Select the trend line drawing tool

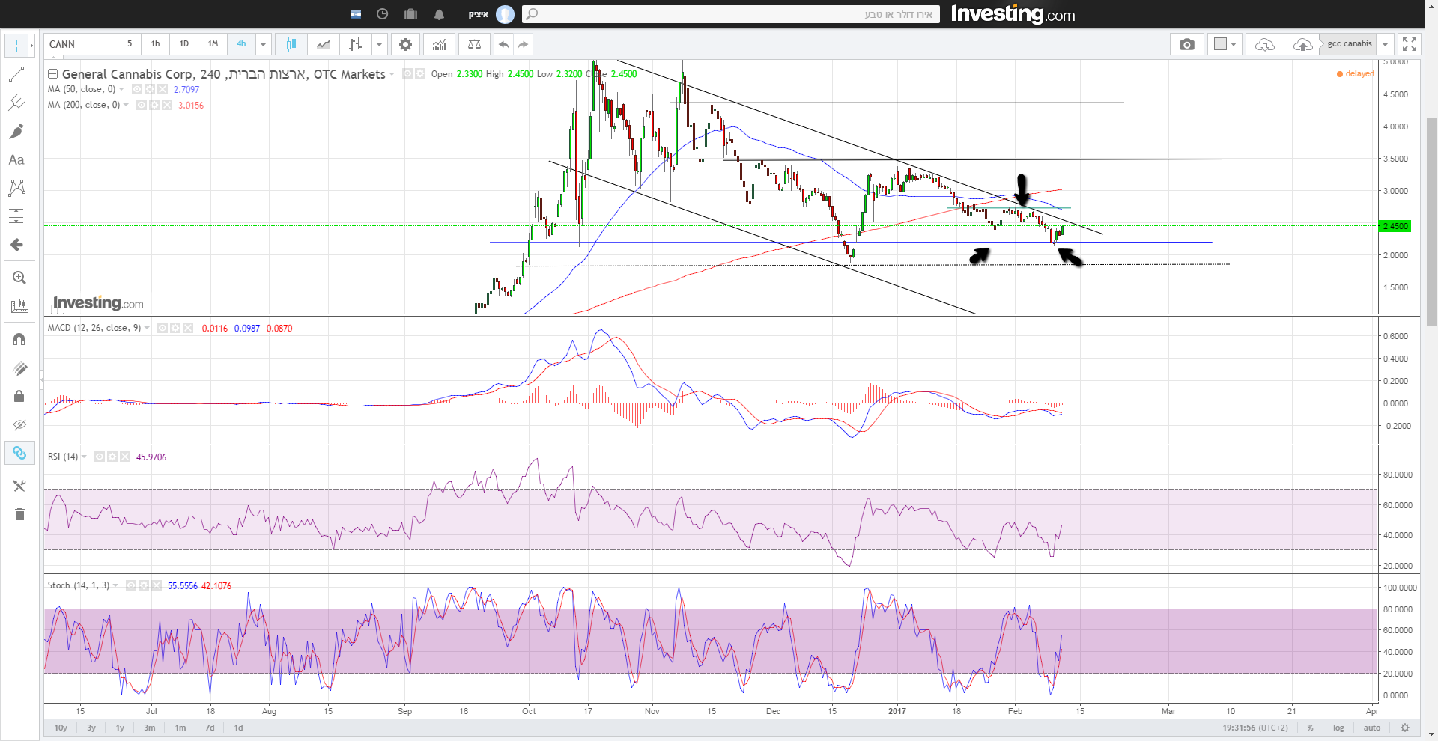coord(16,74)
